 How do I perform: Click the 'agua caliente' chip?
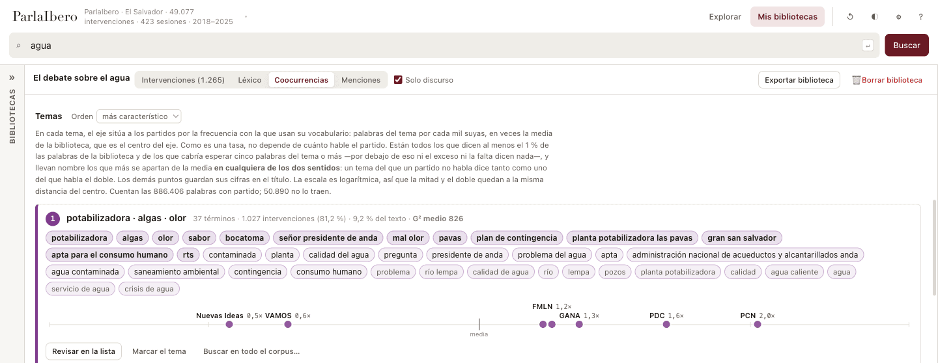point(794,272)
